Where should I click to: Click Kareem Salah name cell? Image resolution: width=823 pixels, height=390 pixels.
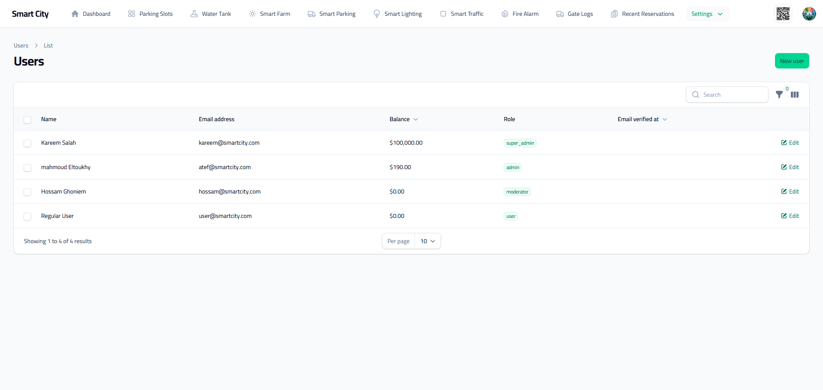coord(58,143)
